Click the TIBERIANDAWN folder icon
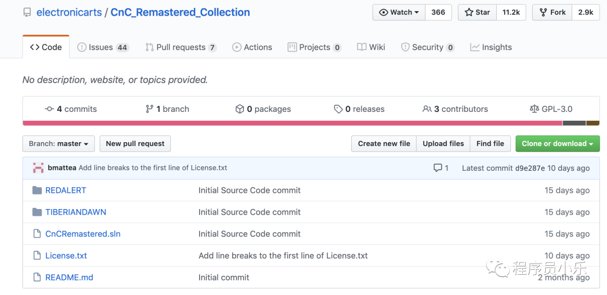This screenshot has height=295, width=607. coord(37,212)
